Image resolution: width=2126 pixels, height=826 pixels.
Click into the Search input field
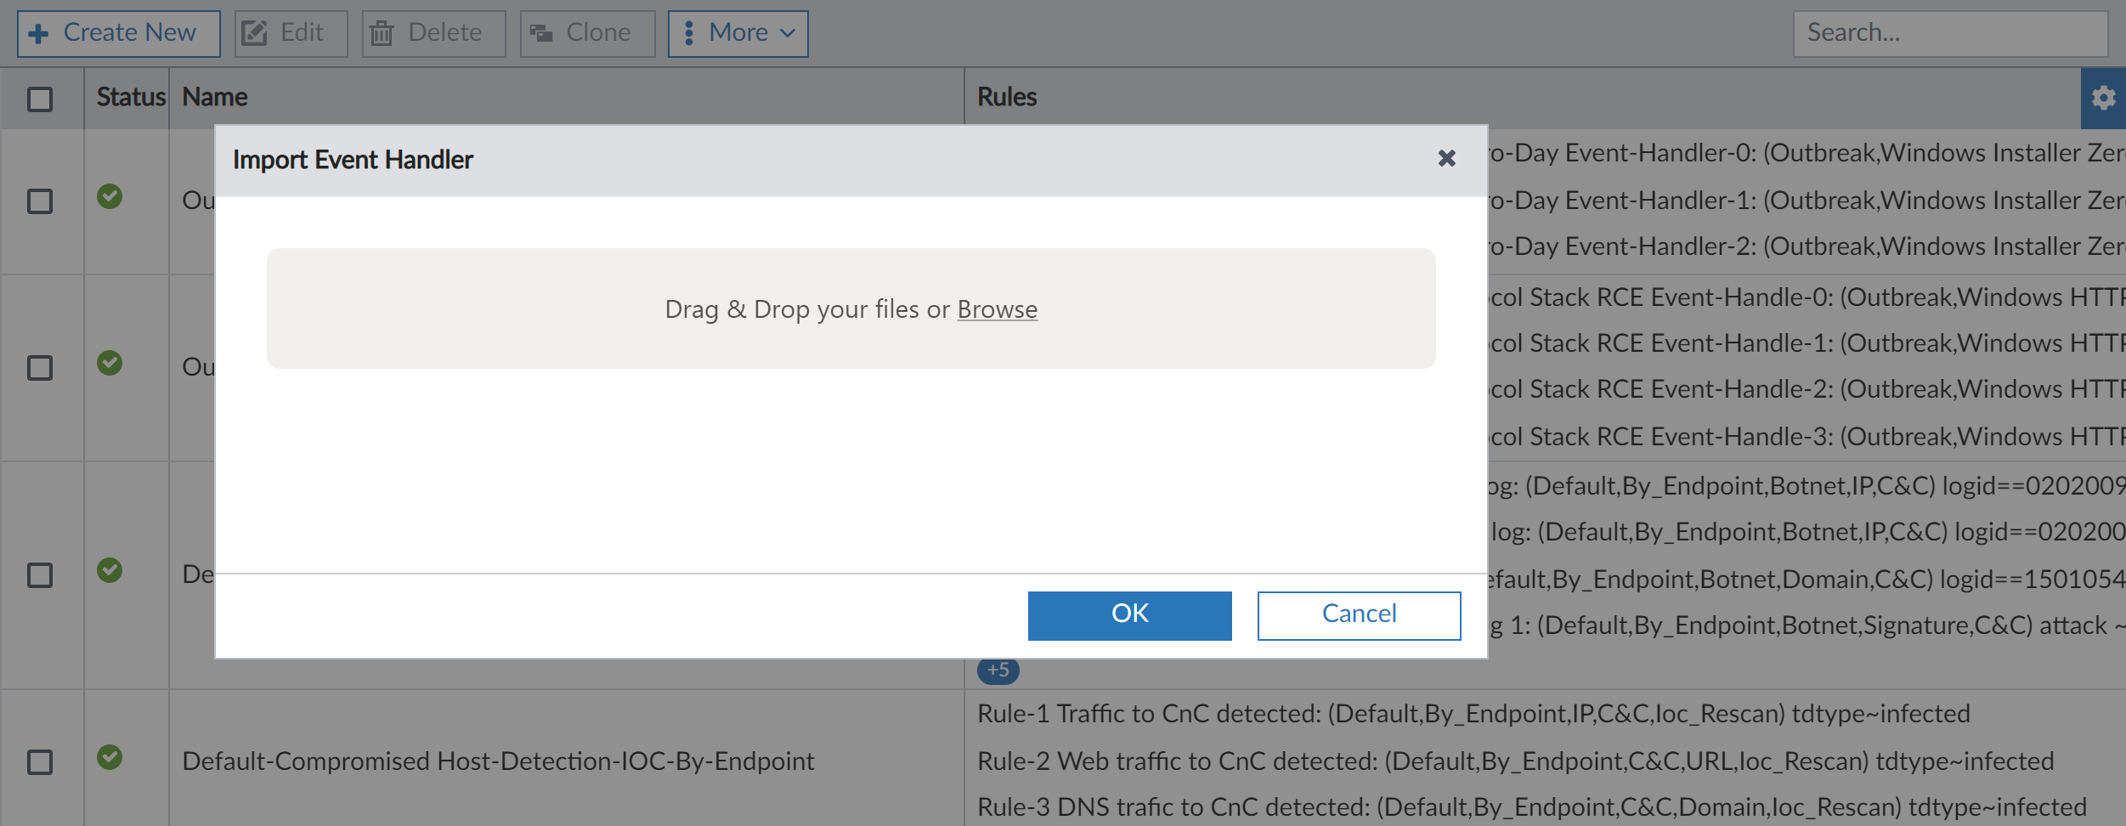click(1949, 34)
